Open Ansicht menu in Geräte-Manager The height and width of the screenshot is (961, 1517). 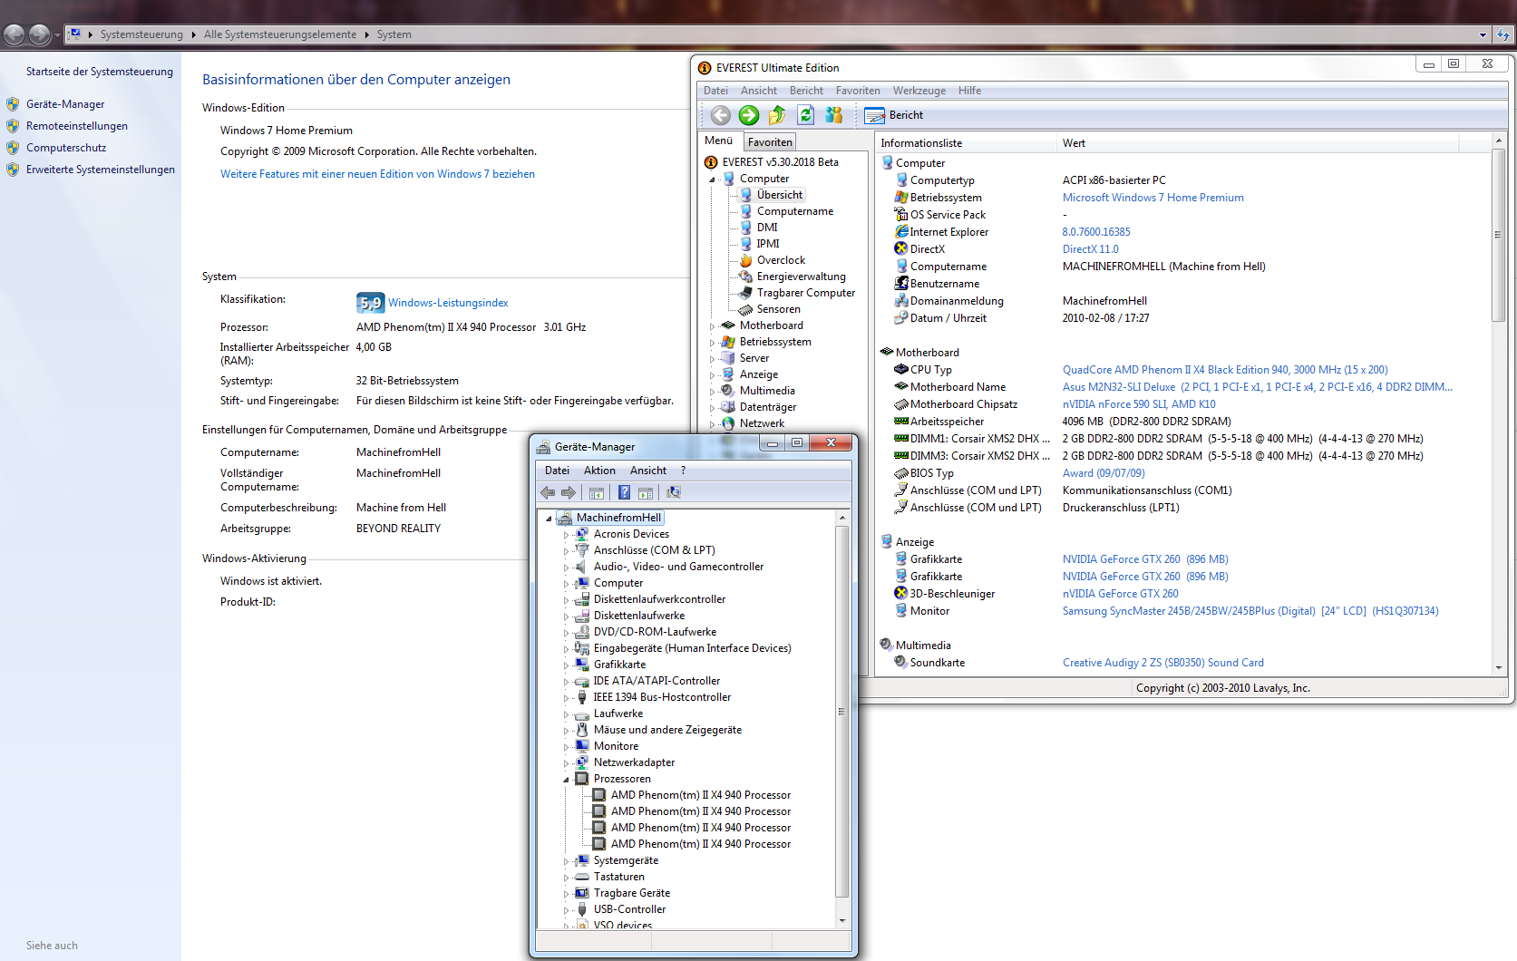(x=648, y=471)
